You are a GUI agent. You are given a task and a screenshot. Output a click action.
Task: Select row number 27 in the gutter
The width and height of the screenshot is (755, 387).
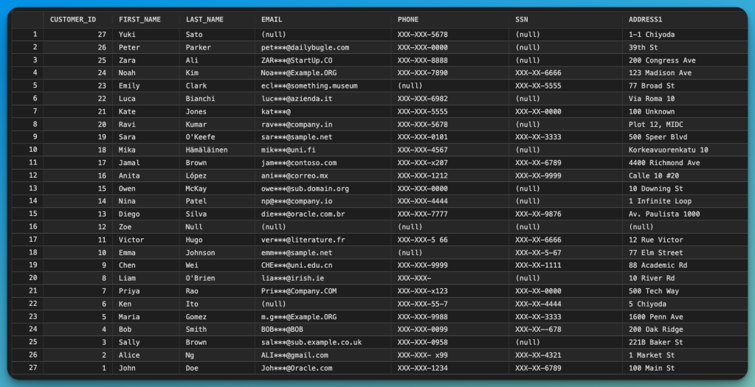point(33,368)
